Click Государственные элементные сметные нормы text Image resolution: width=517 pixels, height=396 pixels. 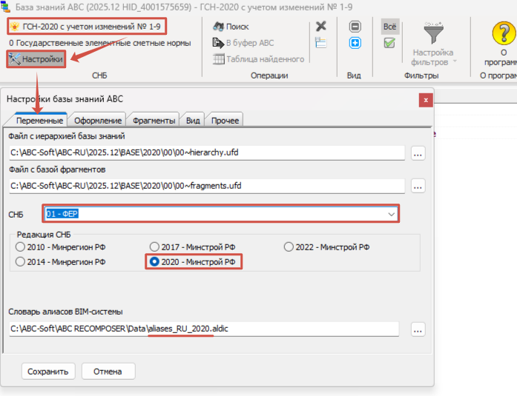tap(104, 43)
